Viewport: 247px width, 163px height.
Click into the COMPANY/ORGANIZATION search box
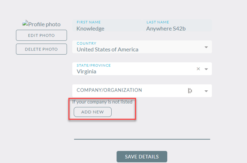pyautogui.click(x=131, y=91)
